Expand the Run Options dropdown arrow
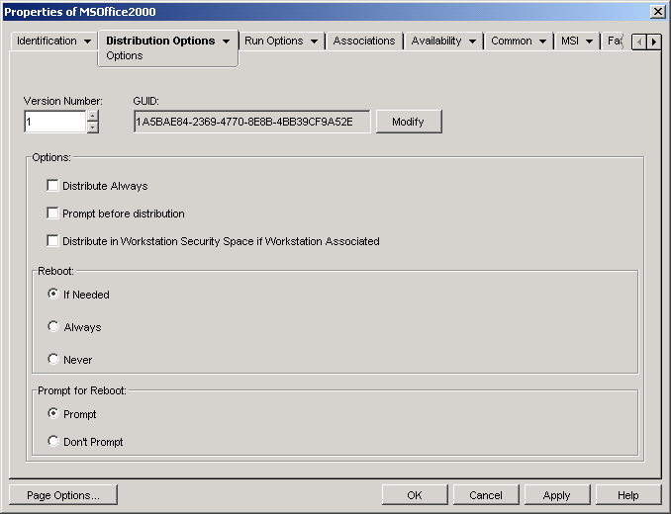This screenshot has height=514, width=671. pyautogui.click(x=314, y=42)
